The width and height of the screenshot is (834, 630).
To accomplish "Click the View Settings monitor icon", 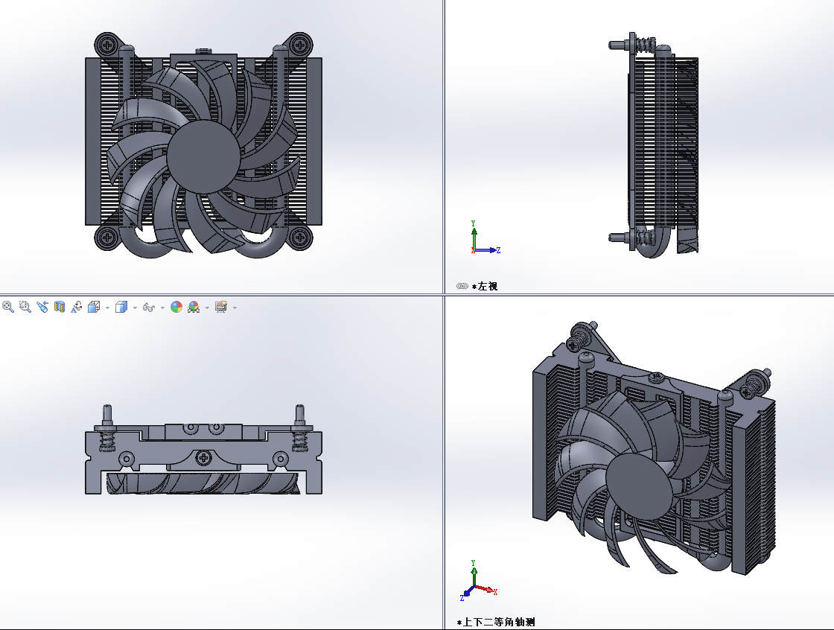I will [221, 307].
